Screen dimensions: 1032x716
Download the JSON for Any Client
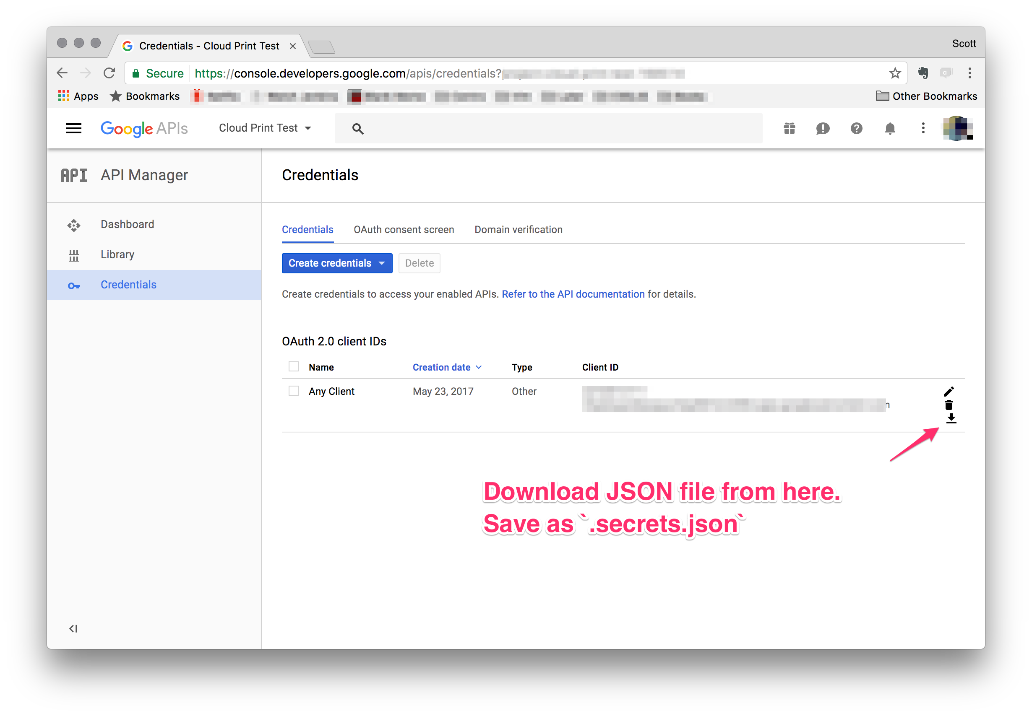tap(951, 418)
